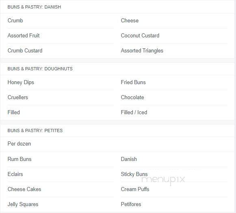
Task: Open Buns & Pastry: Doughnuts section header
Action: tap(40, 69)
